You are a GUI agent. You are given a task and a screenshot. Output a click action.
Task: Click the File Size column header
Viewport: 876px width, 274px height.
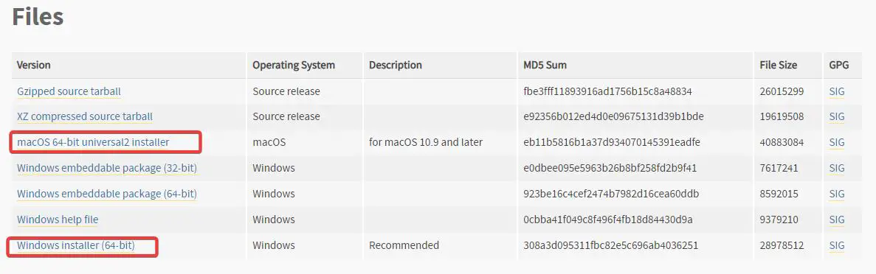pyautogui.click(x=779, y=65)
